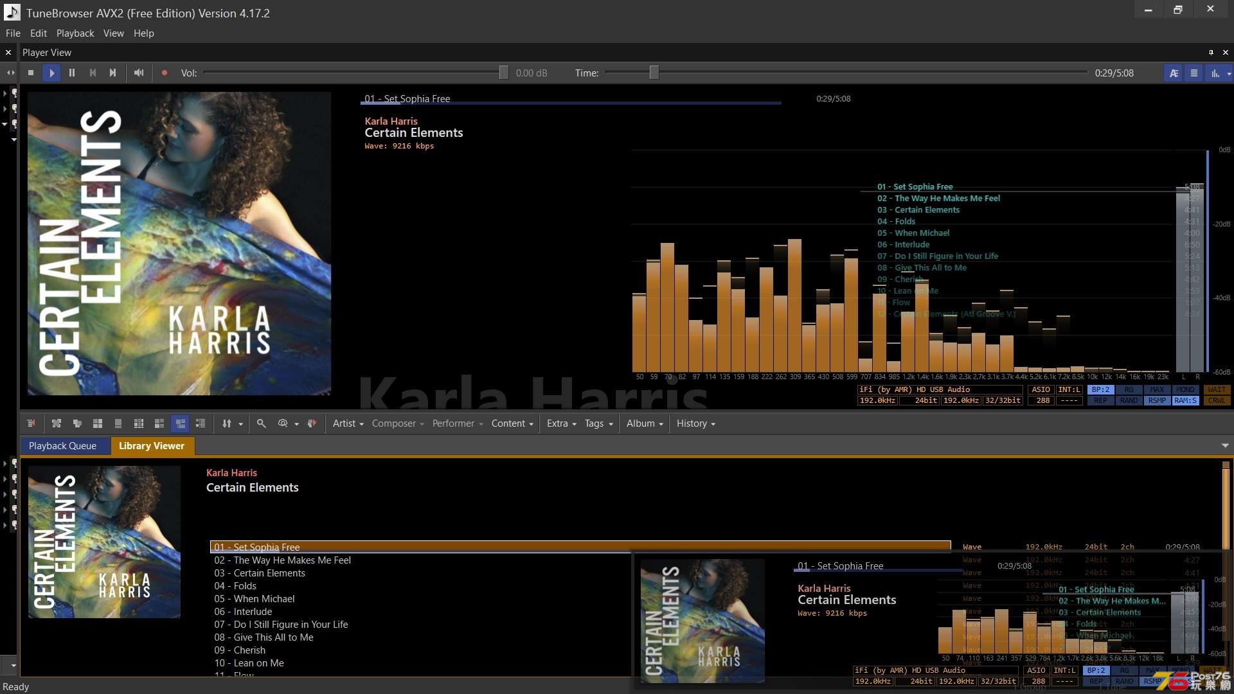Click the filter search eye icon
Image resolution: width=1234 pixels, height=694 pixels.
[283, 423]
